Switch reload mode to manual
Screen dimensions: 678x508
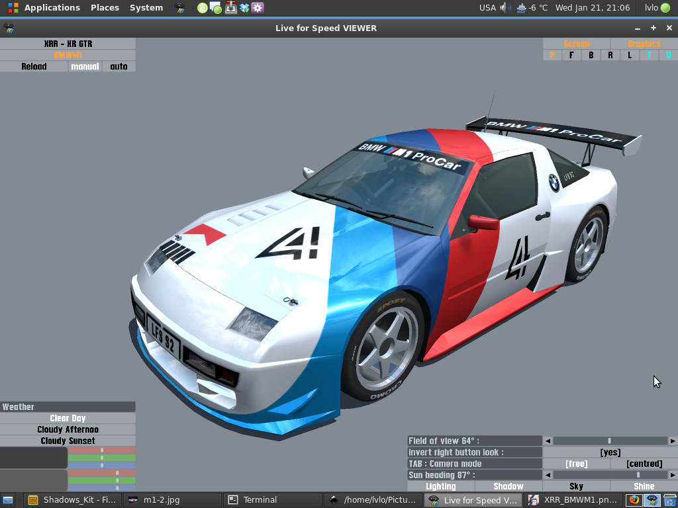click(85, 67)
